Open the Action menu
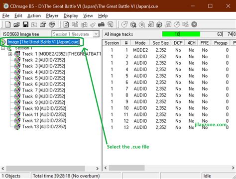This screenshot has height=179, width=236. [34, 16]
